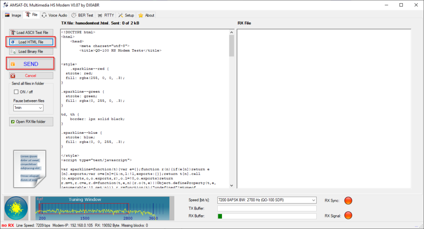
Task: Click the app satellite icon in title bar
Action: [5, 5]
